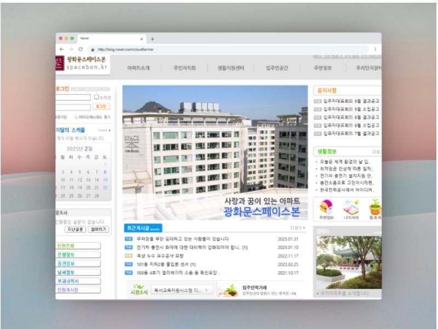Click the notebook icon shortcut beside 주변정보
This screenshot has width=438, height=329.
click(x=351, y=207)
